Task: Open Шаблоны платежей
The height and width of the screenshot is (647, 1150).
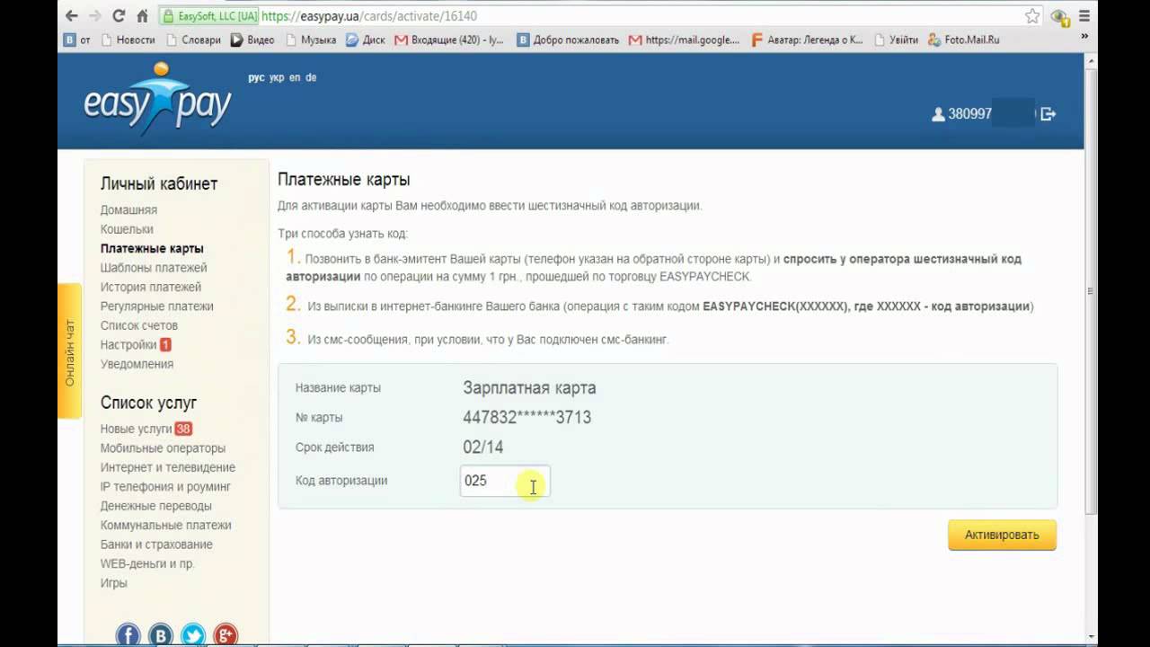Action: [x=154, y=268]
